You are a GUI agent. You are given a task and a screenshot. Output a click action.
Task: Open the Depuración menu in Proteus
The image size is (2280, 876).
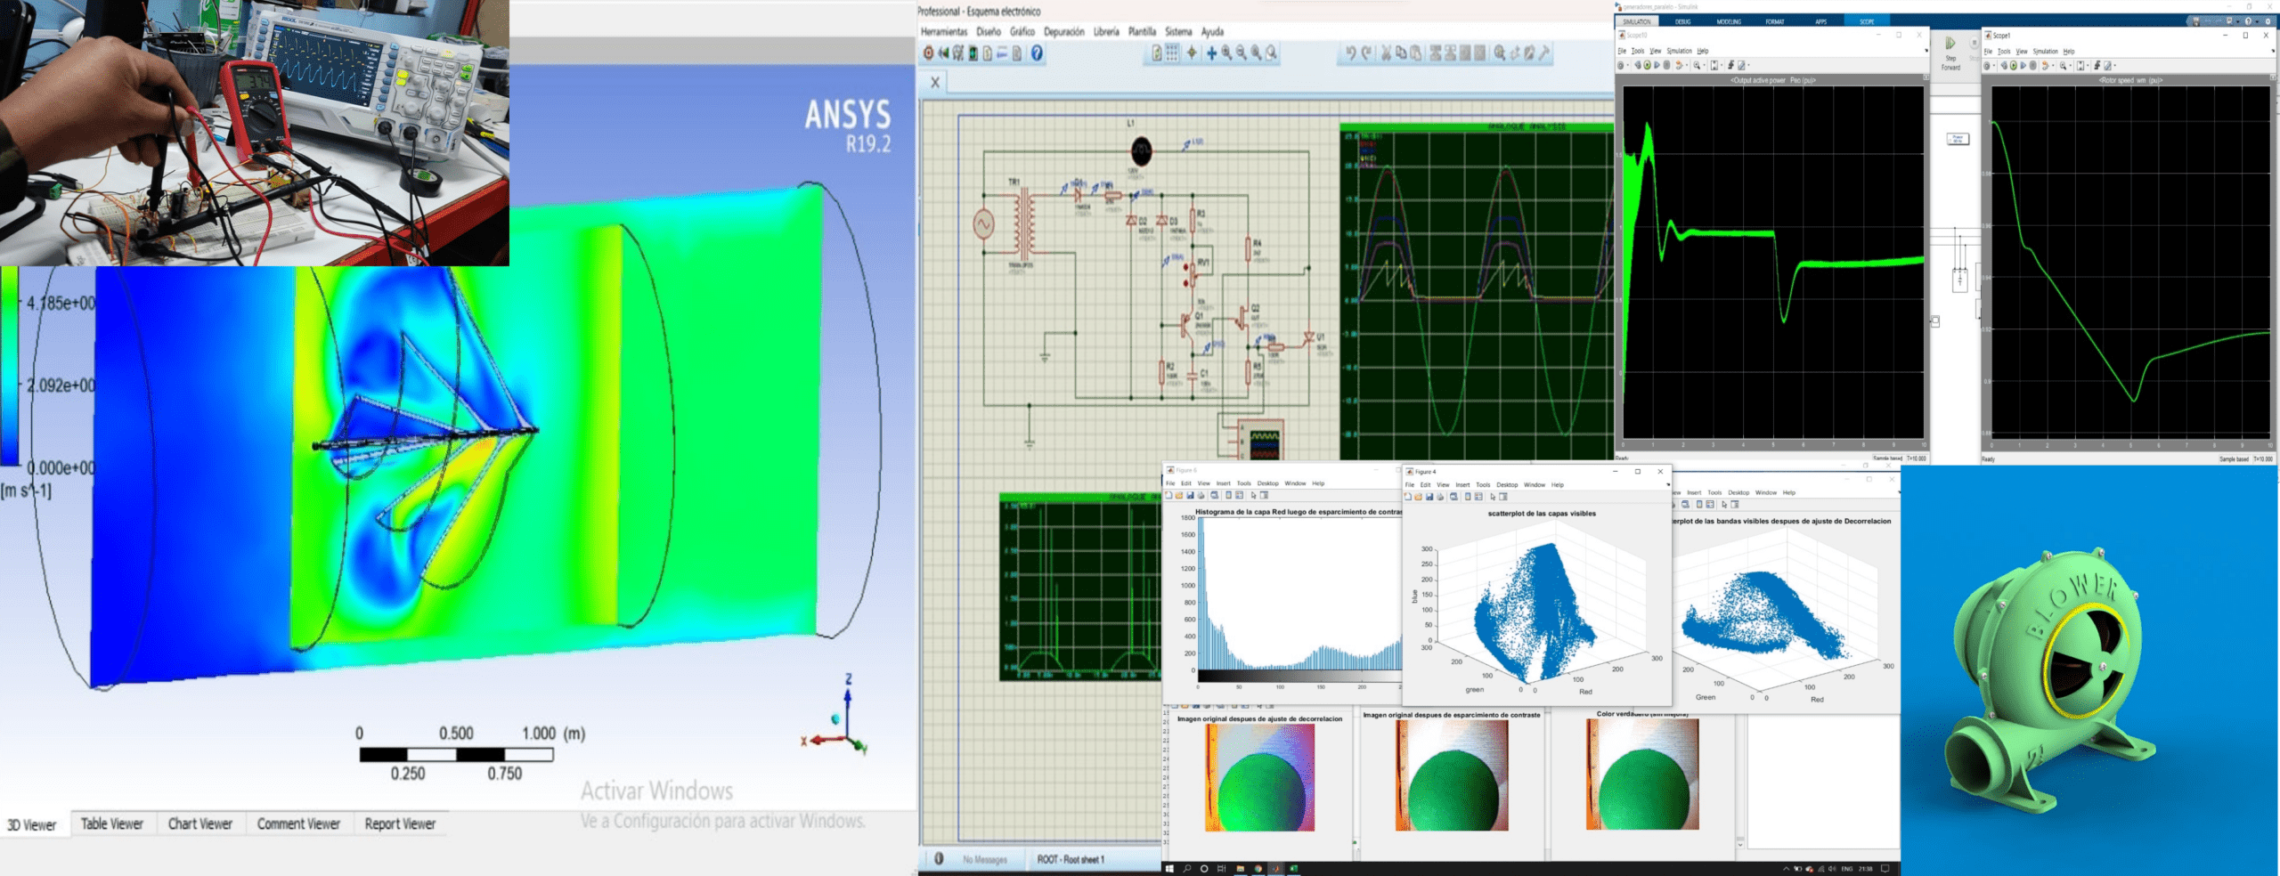tap(1063, 32)
